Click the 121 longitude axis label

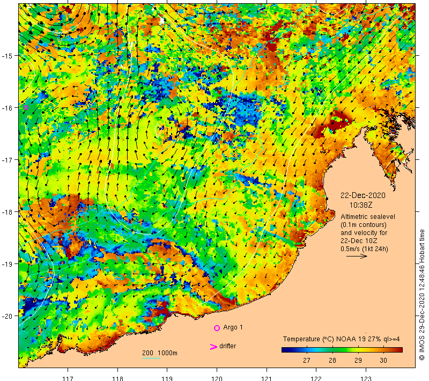coord(267,378)
